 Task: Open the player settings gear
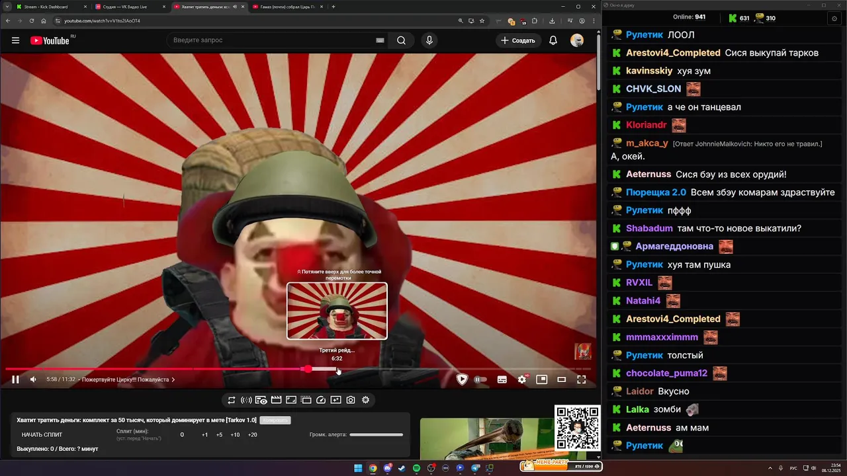point(522,379)
